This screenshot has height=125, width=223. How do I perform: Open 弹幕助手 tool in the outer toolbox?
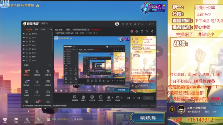tap(26, 73)
